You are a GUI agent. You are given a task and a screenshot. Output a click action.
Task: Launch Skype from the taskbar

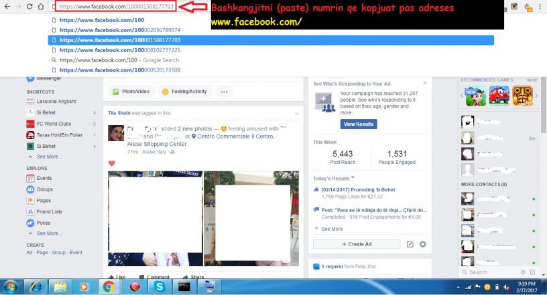pyautogui.click(x=160, y=286)
